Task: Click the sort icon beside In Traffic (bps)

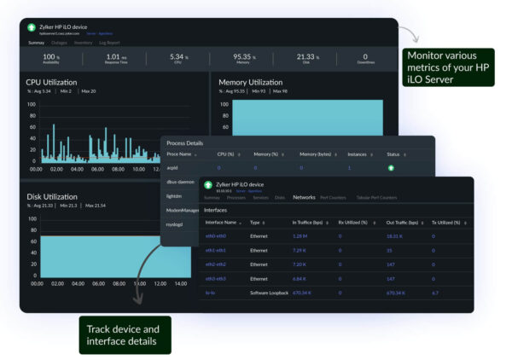Action: [327, 223]
